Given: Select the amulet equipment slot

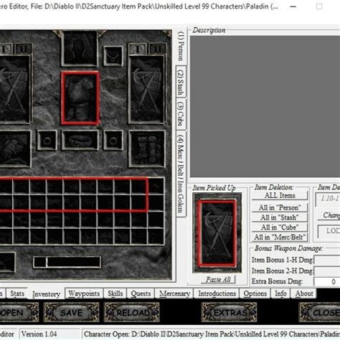Looking at the screenshot, I should point(113,56).
